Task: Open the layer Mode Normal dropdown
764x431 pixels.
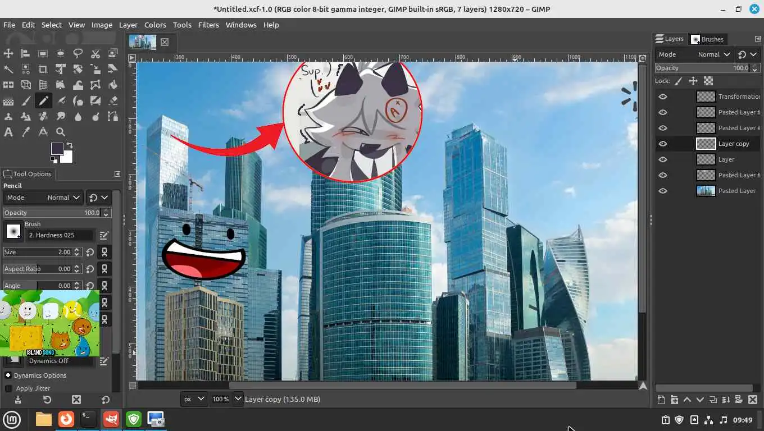Action: pos(694,54)
